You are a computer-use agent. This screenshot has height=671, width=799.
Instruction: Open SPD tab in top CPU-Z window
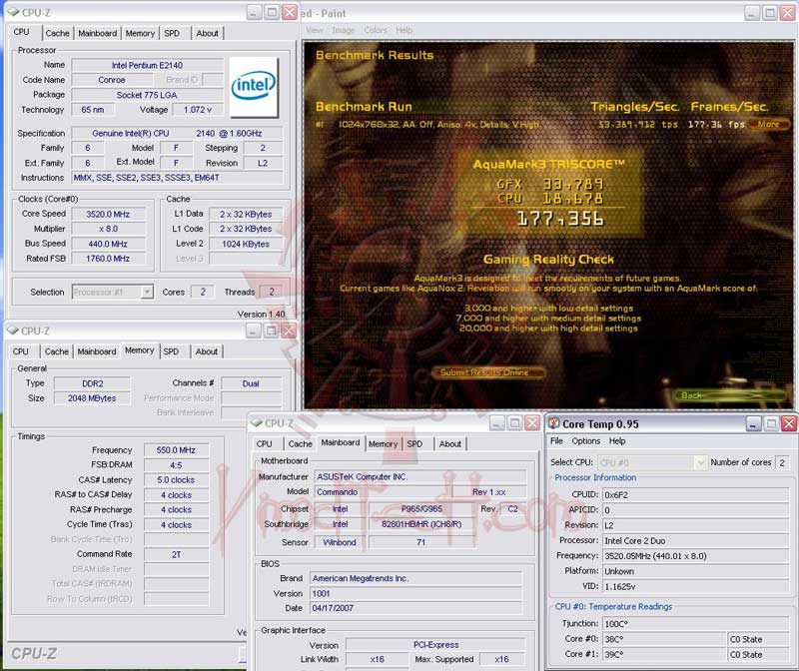coord(172,33)
